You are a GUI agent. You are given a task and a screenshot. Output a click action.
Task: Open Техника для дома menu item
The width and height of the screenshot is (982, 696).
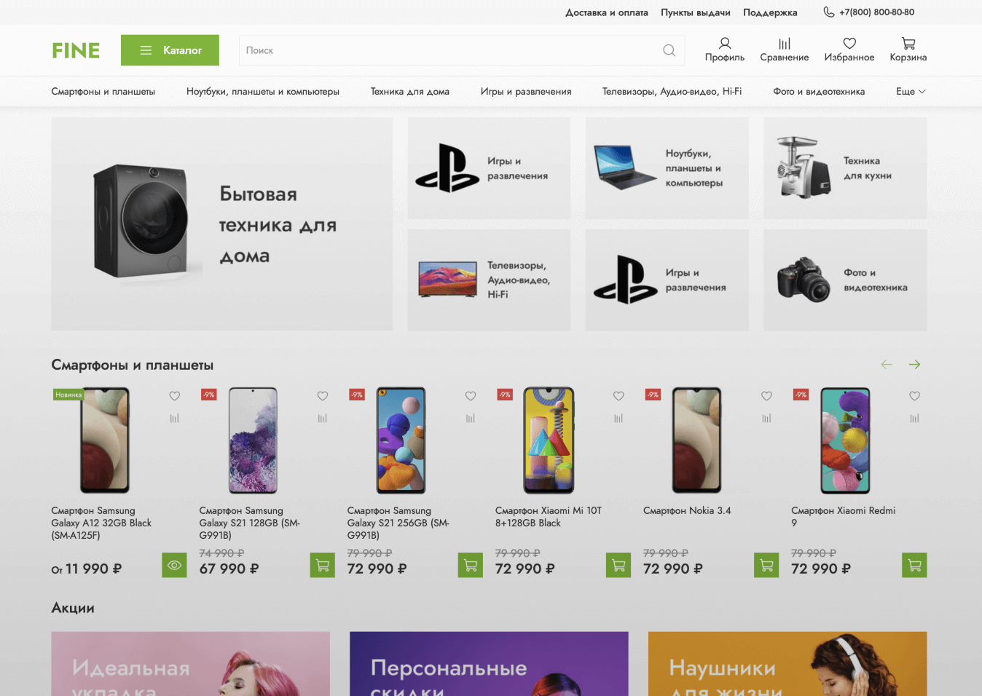click(409, 92)
